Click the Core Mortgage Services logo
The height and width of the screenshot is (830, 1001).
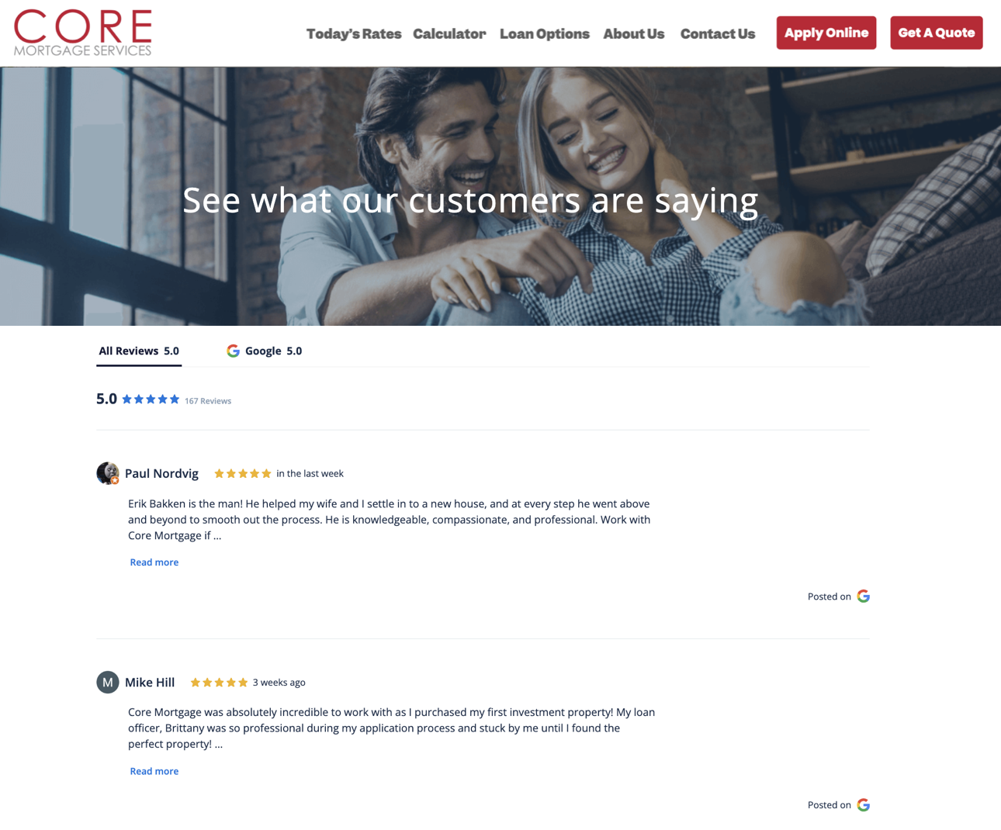click(83, 33)
